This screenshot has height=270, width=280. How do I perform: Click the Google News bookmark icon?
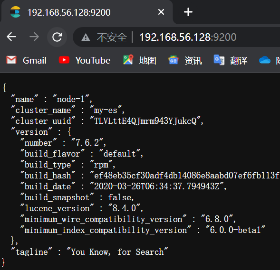coord(173,60)
